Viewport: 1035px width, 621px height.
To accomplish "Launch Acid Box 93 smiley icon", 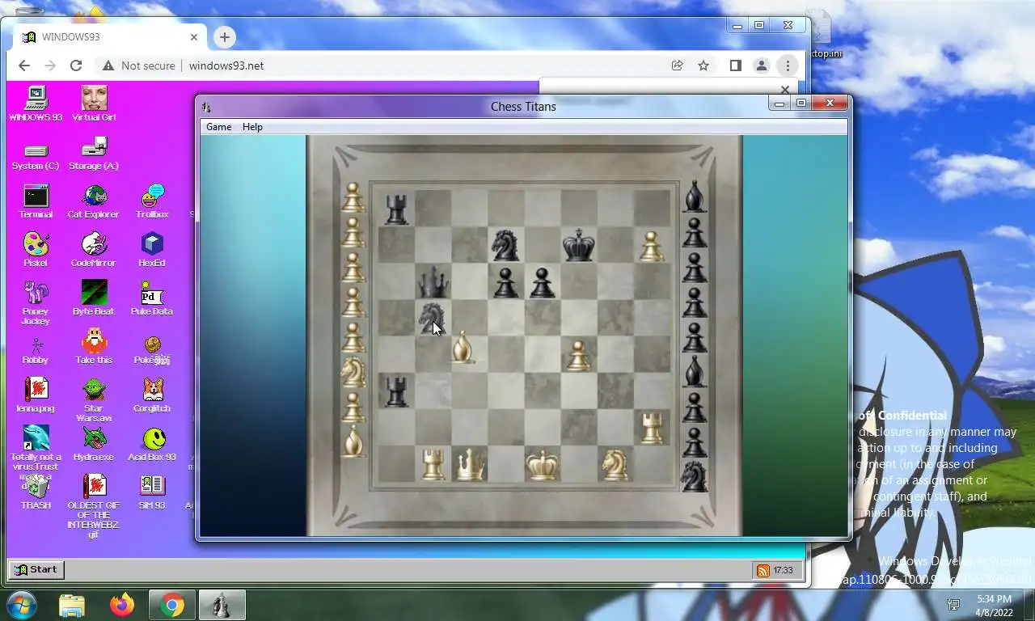I will click(x=152, y=444).
